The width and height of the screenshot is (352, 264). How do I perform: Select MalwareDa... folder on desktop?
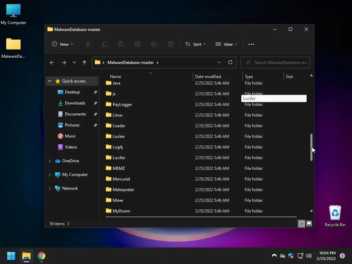pos(13,48)
